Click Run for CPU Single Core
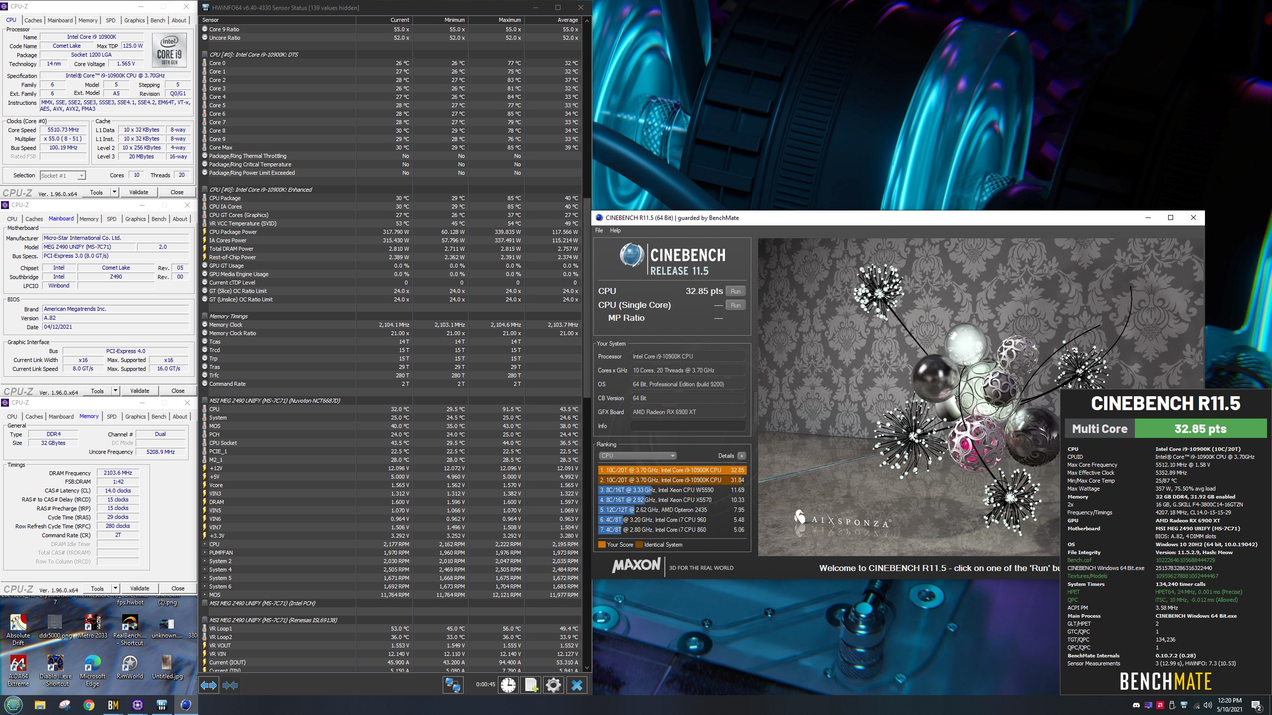 coord(736,305)
